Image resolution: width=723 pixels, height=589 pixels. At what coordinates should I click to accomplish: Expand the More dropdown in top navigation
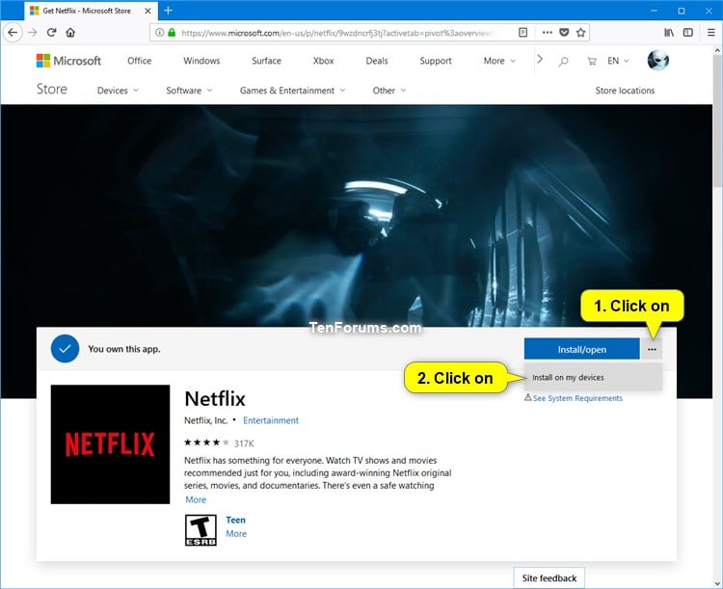pos(499,61)
